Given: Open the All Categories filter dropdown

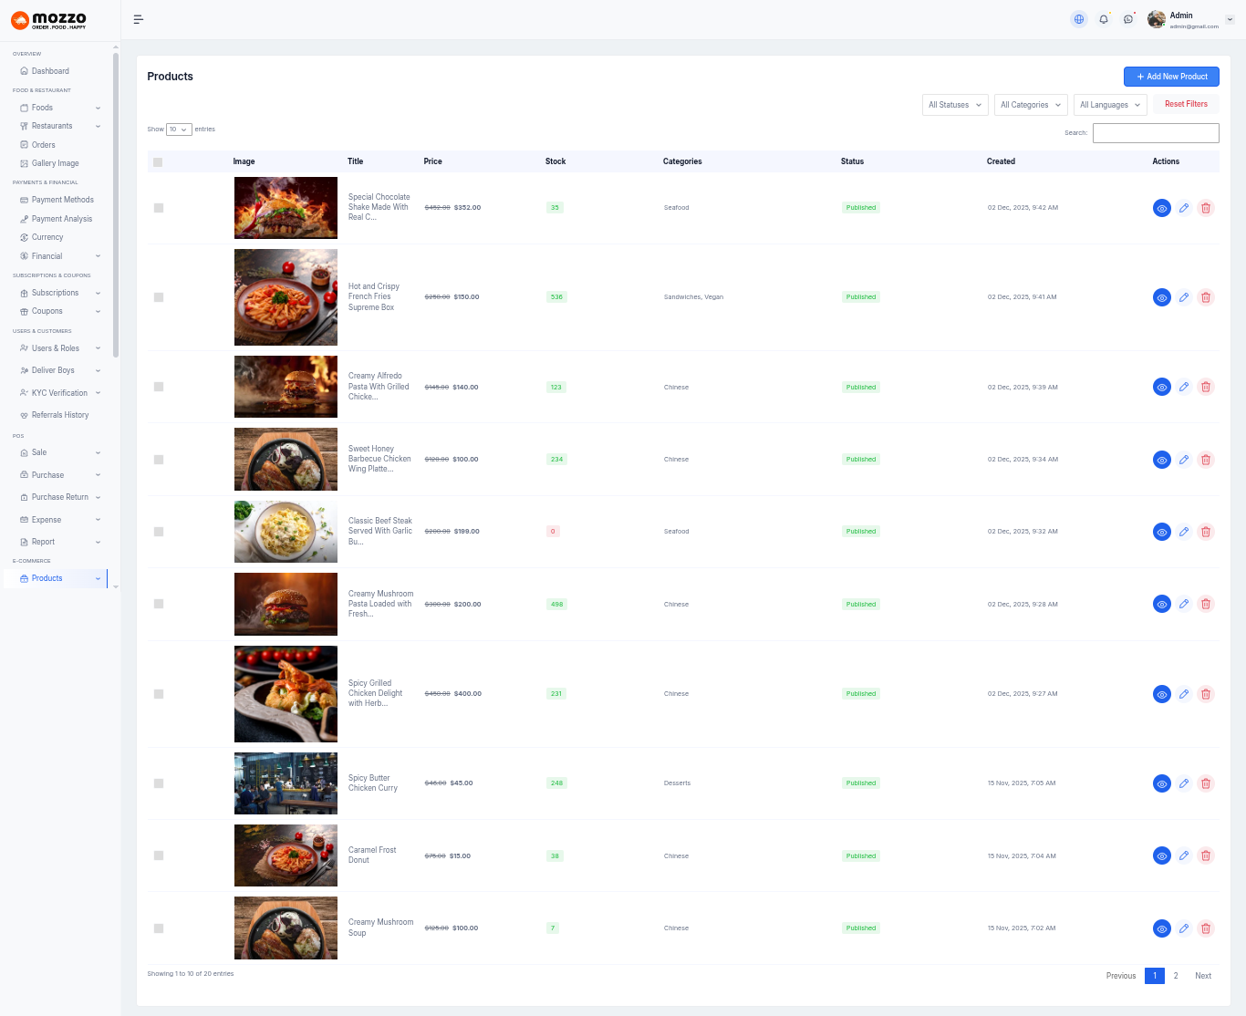Looking at the screenshot, I should point(1031,105).
